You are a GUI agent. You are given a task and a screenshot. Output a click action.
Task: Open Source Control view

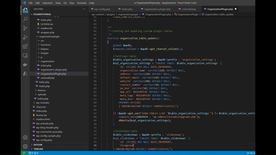[25, 28]
